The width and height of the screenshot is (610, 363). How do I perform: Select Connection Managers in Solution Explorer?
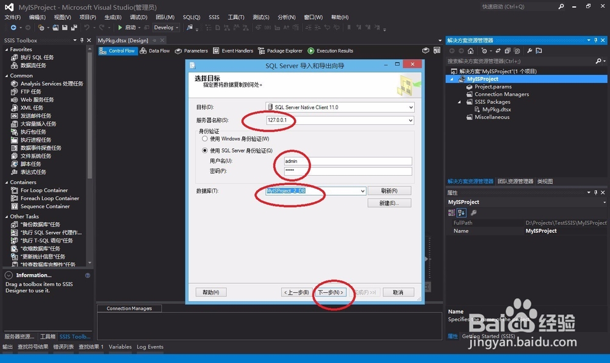(501, 94)
